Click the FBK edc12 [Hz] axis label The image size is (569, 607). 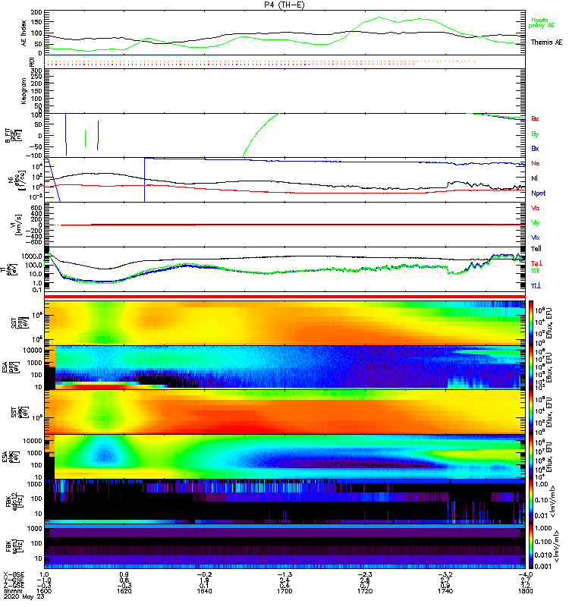13,502
